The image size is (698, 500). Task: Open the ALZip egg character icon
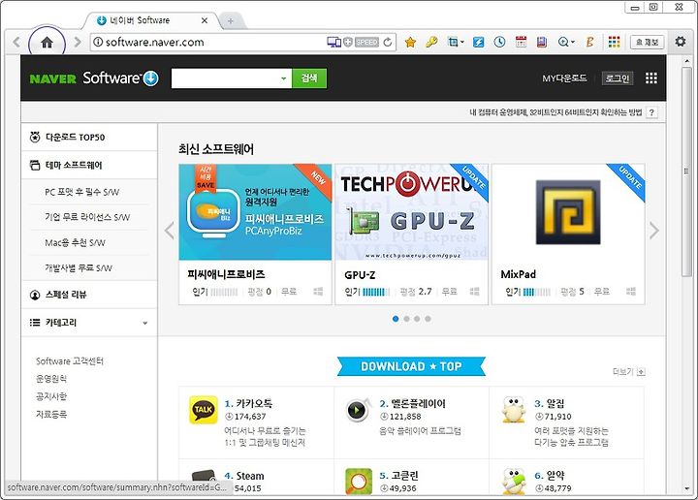pos(514,410)
